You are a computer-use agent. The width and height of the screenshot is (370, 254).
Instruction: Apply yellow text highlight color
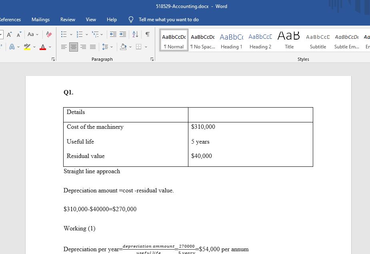click(27, 47)
